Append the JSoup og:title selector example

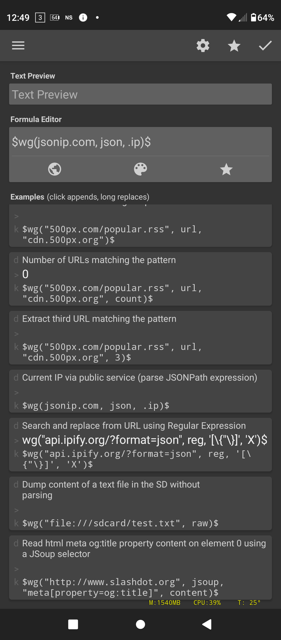click(140, 567)
